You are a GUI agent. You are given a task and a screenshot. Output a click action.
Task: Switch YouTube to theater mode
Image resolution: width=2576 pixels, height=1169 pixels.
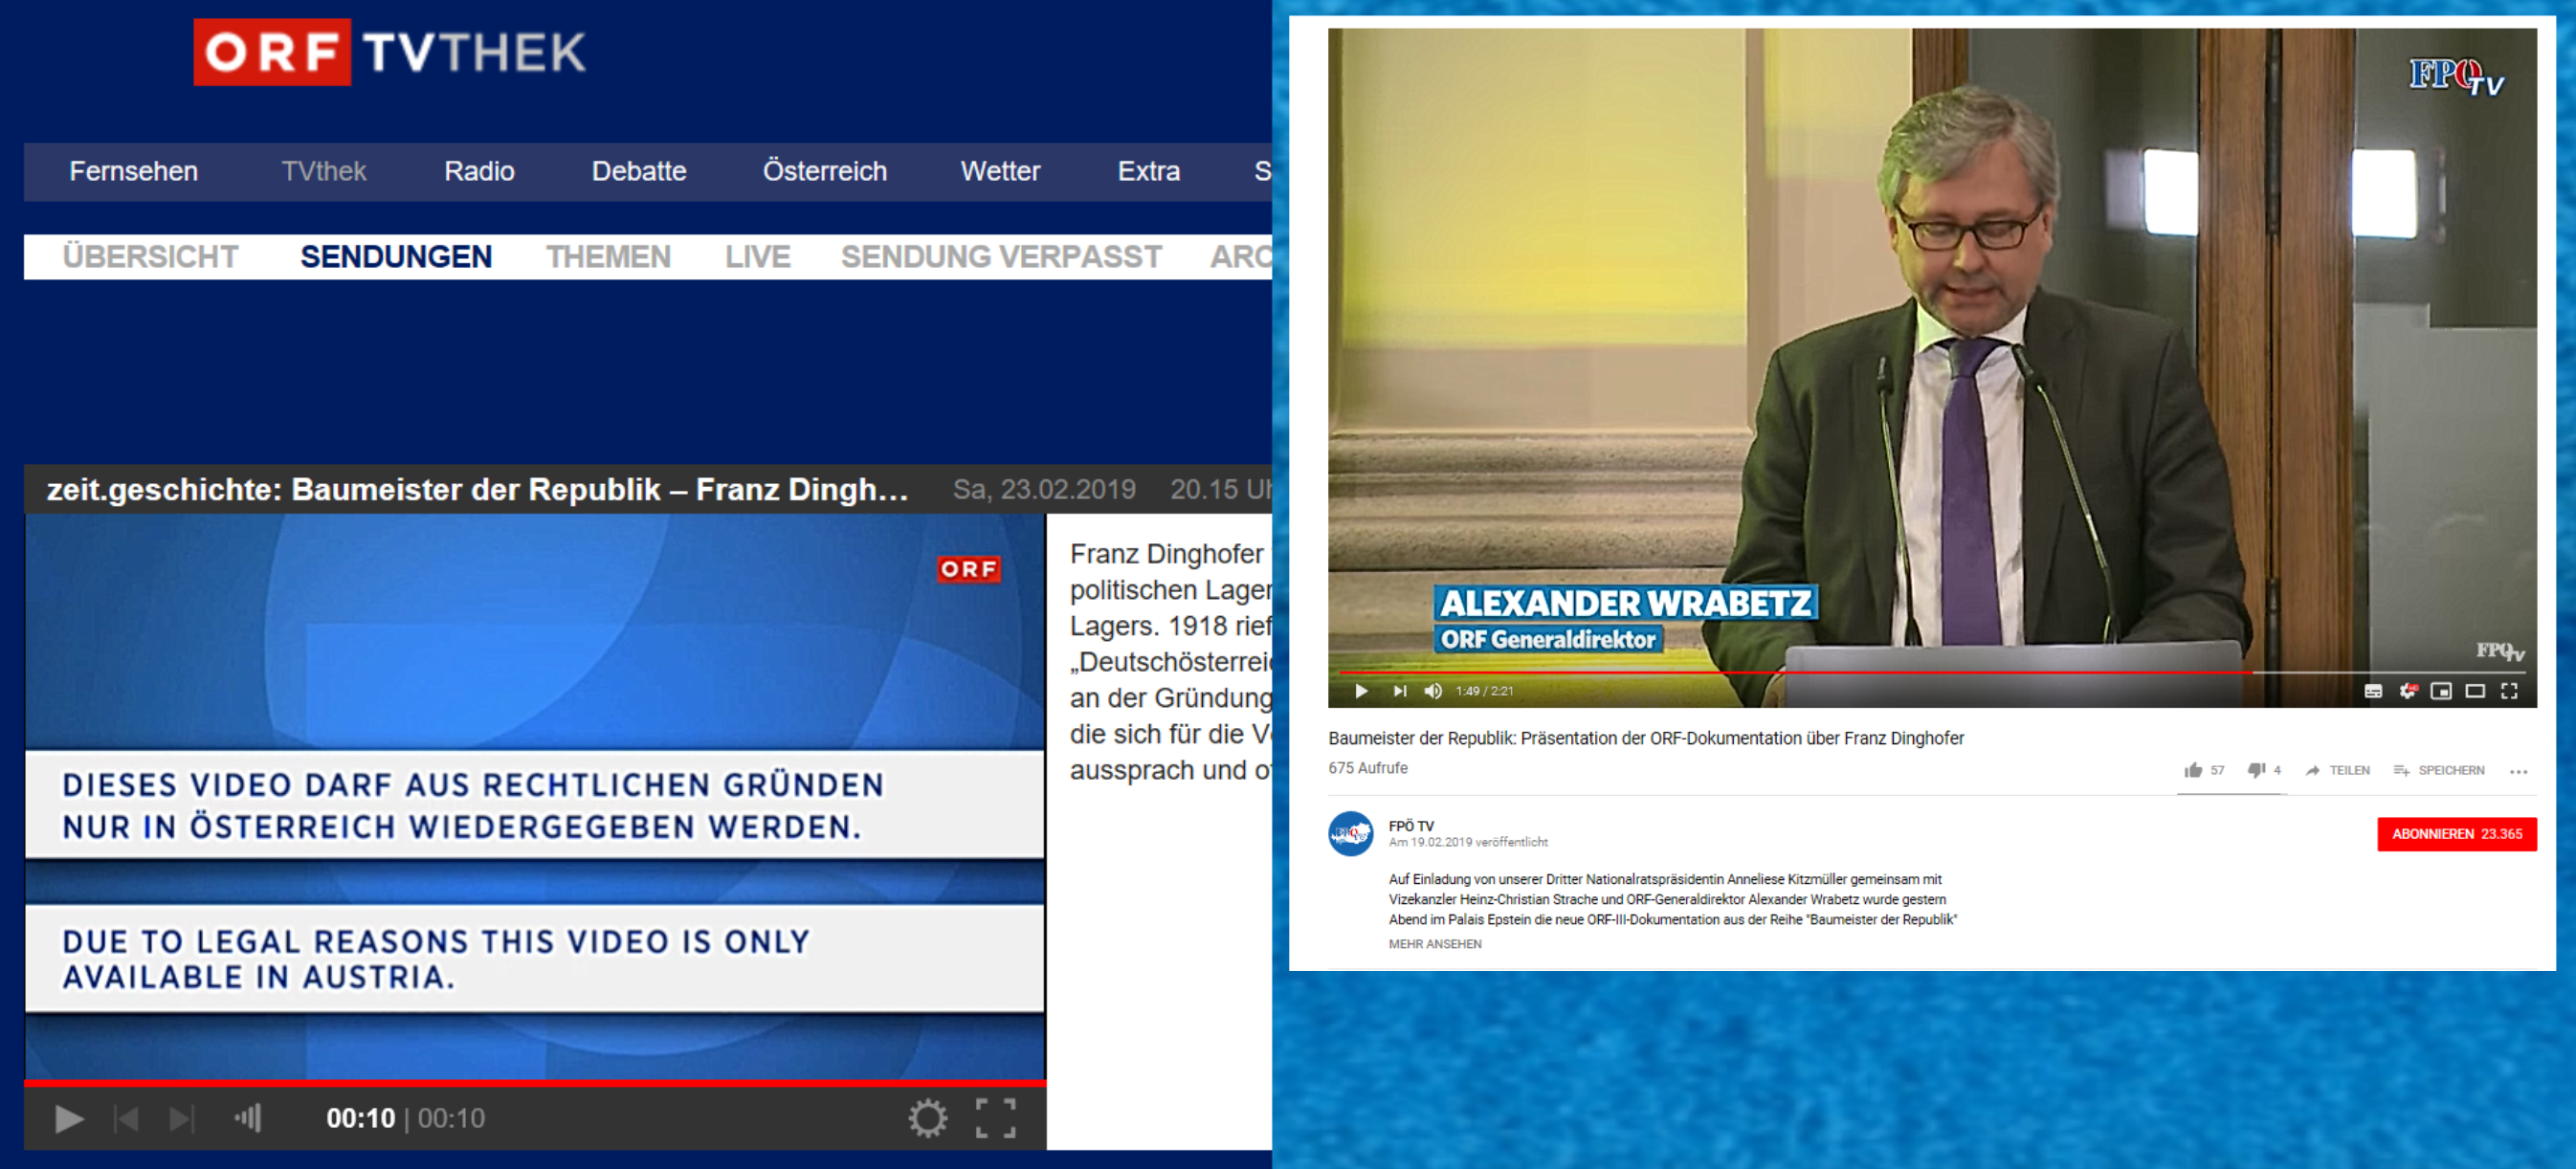point(2475,691)
